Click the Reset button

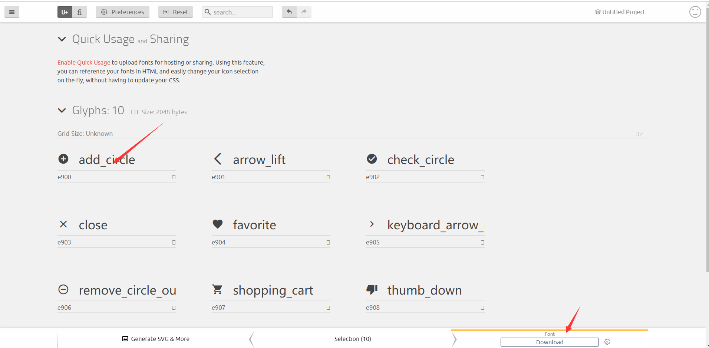[175, 12]
